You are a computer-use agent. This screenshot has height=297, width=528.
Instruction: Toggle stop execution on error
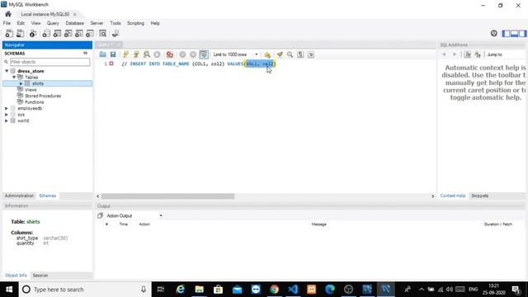[x=170, y=54]
